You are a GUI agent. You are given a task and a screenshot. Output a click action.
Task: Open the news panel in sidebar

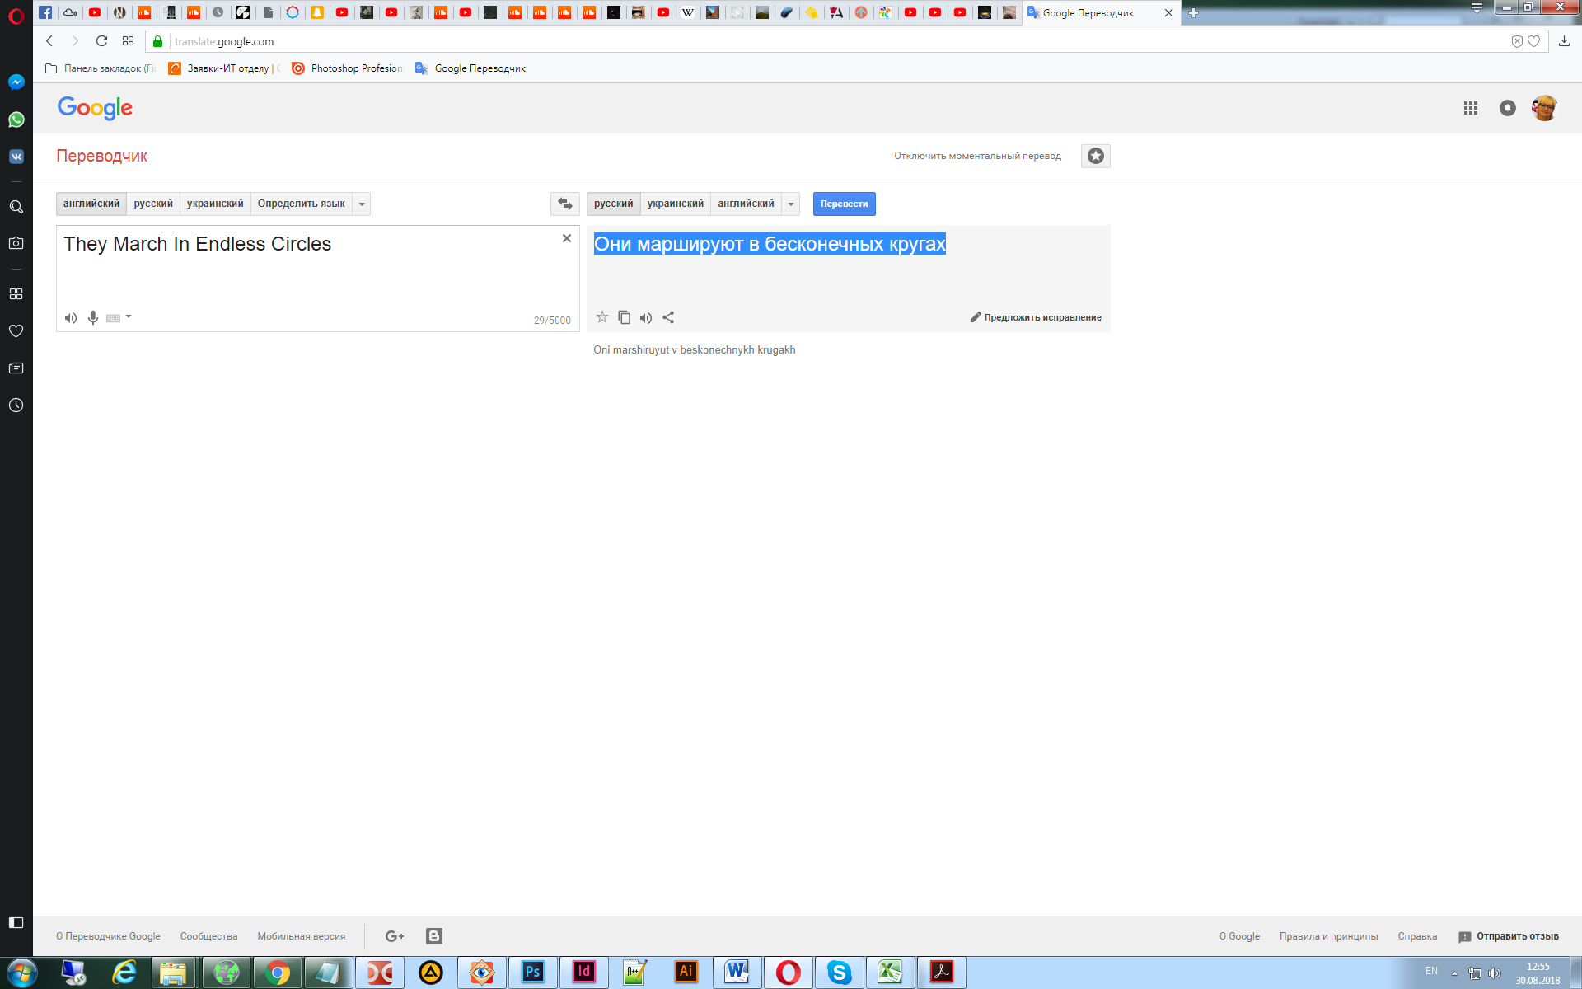(x=16, y=368)
